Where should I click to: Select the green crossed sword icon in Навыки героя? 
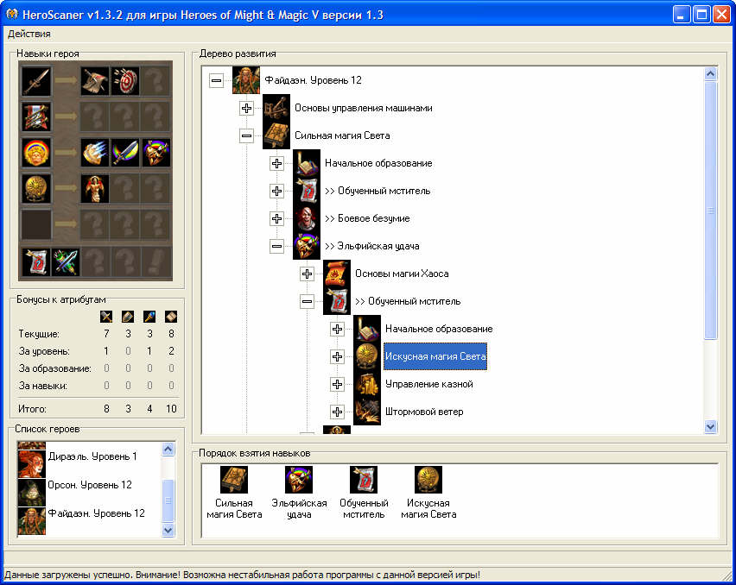pos(66,261)
